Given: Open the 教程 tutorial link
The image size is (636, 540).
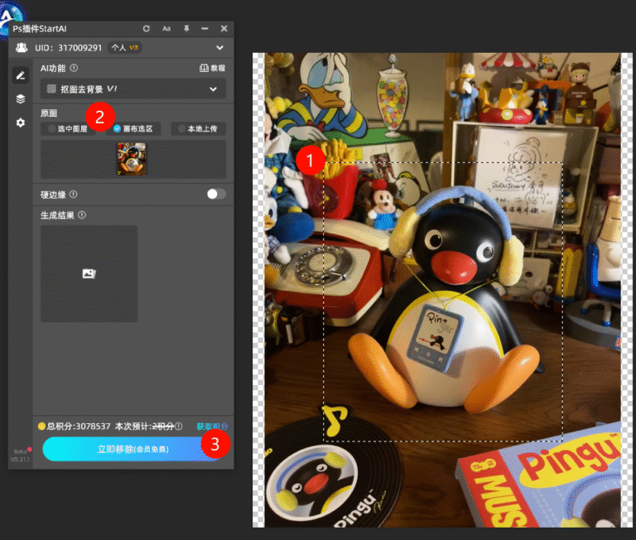Looking at the screenshot, I should [x=213, y=69].
